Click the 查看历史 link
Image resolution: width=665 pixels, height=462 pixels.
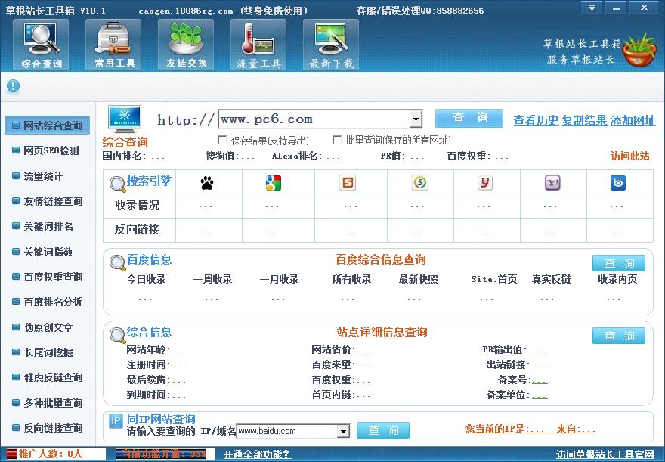click(535, 120)
